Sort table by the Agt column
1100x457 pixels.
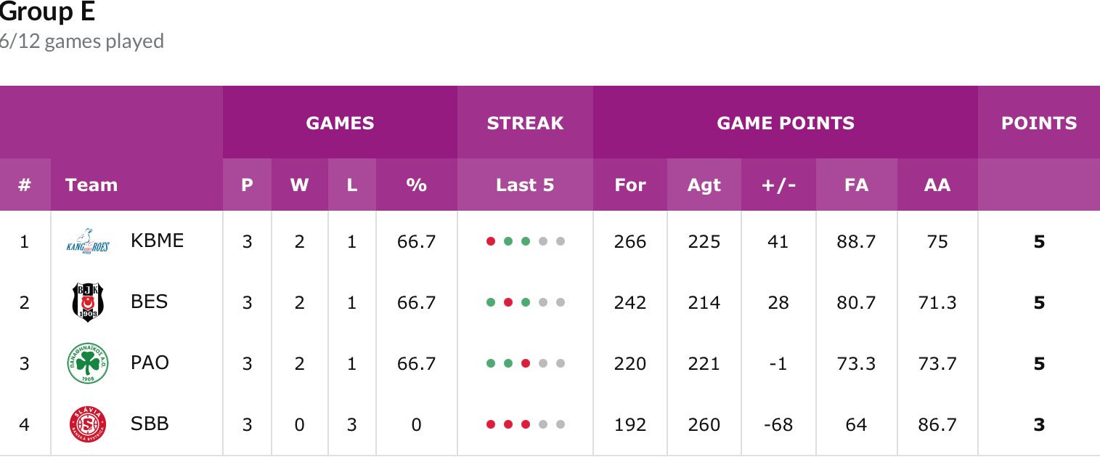pos(704,185)
